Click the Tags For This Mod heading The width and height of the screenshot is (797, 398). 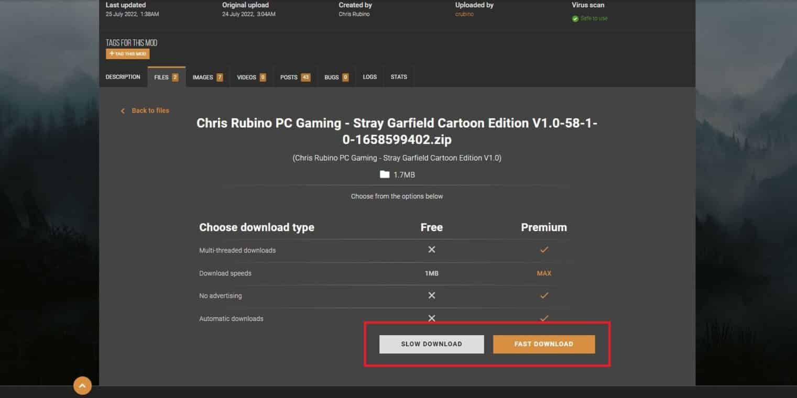(x=132, y=43)
